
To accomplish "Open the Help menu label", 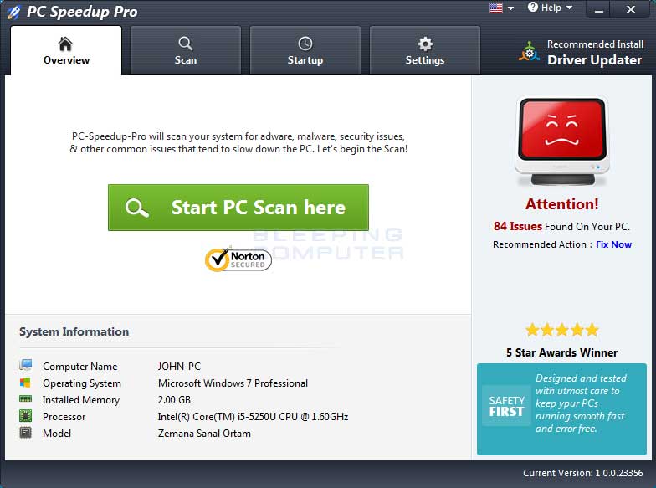I will 551,8.
